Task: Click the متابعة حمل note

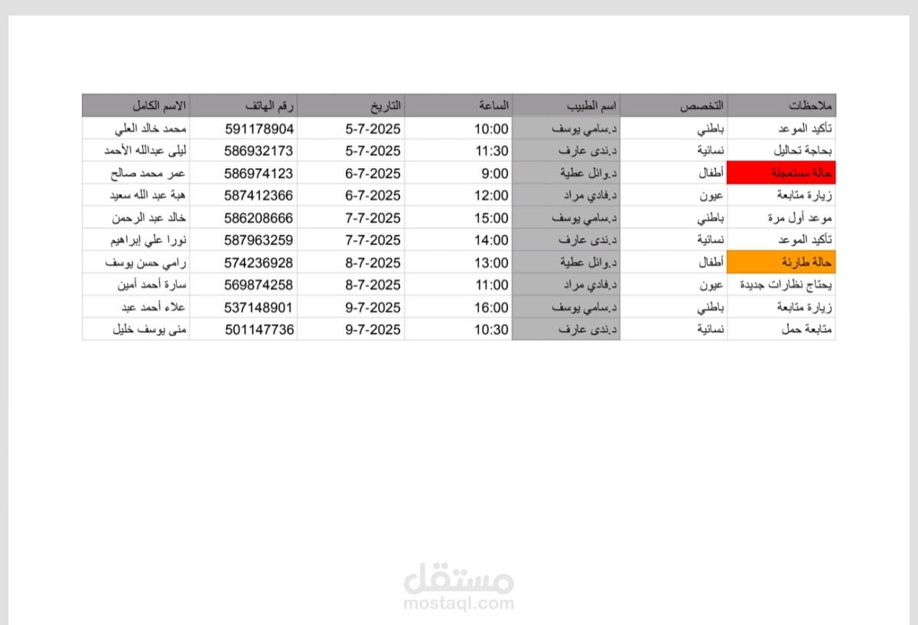Action: pyautogui.click(x=805, y=330)
